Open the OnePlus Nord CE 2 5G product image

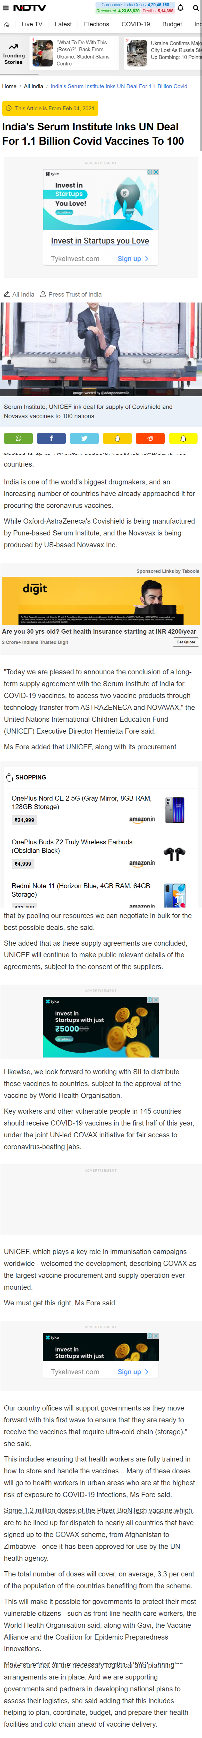174,809
